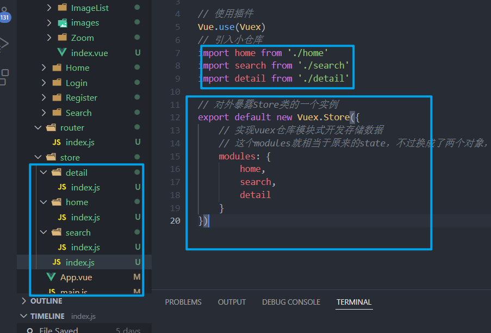Expand the Zoom folder chevron
491x333 pixels.
49,38
